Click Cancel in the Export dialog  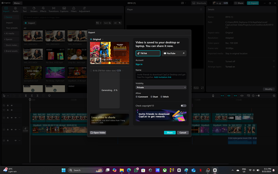coord(183,132)
